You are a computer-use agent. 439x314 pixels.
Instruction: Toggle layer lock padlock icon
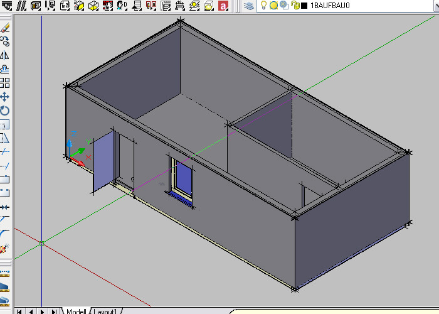click(295, 5)
